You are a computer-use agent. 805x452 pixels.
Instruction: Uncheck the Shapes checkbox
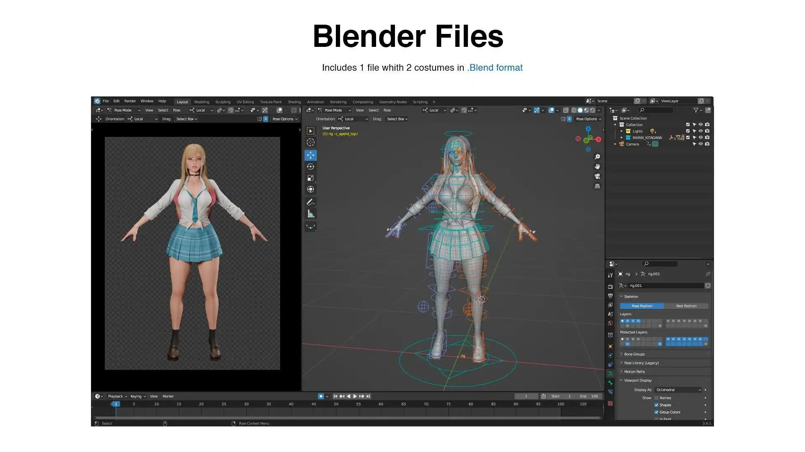point(657,405)
